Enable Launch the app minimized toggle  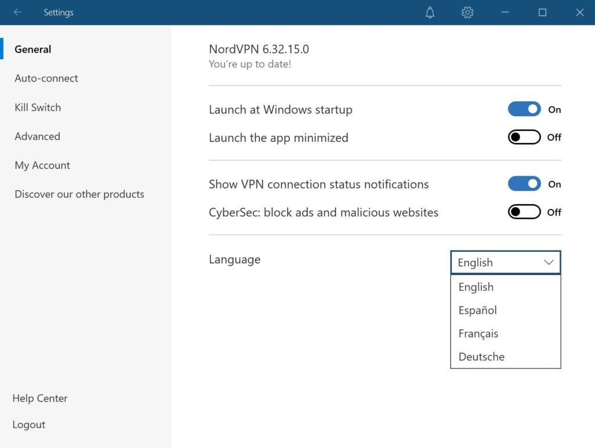524,137
